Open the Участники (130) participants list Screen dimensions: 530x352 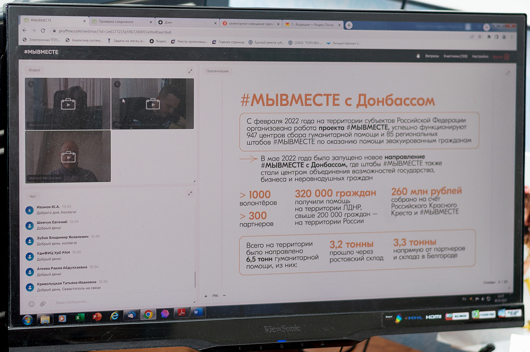(x=455, y=56)
